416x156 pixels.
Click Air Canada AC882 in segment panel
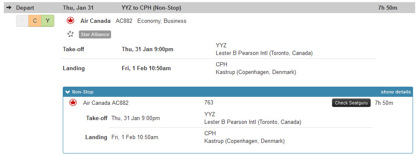[x=106, y=103]
